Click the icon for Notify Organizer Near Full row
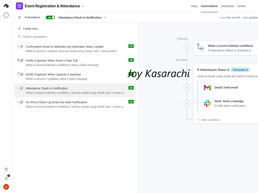The width and height of the screenshot is (258, 193). click(x=20, y=60)
